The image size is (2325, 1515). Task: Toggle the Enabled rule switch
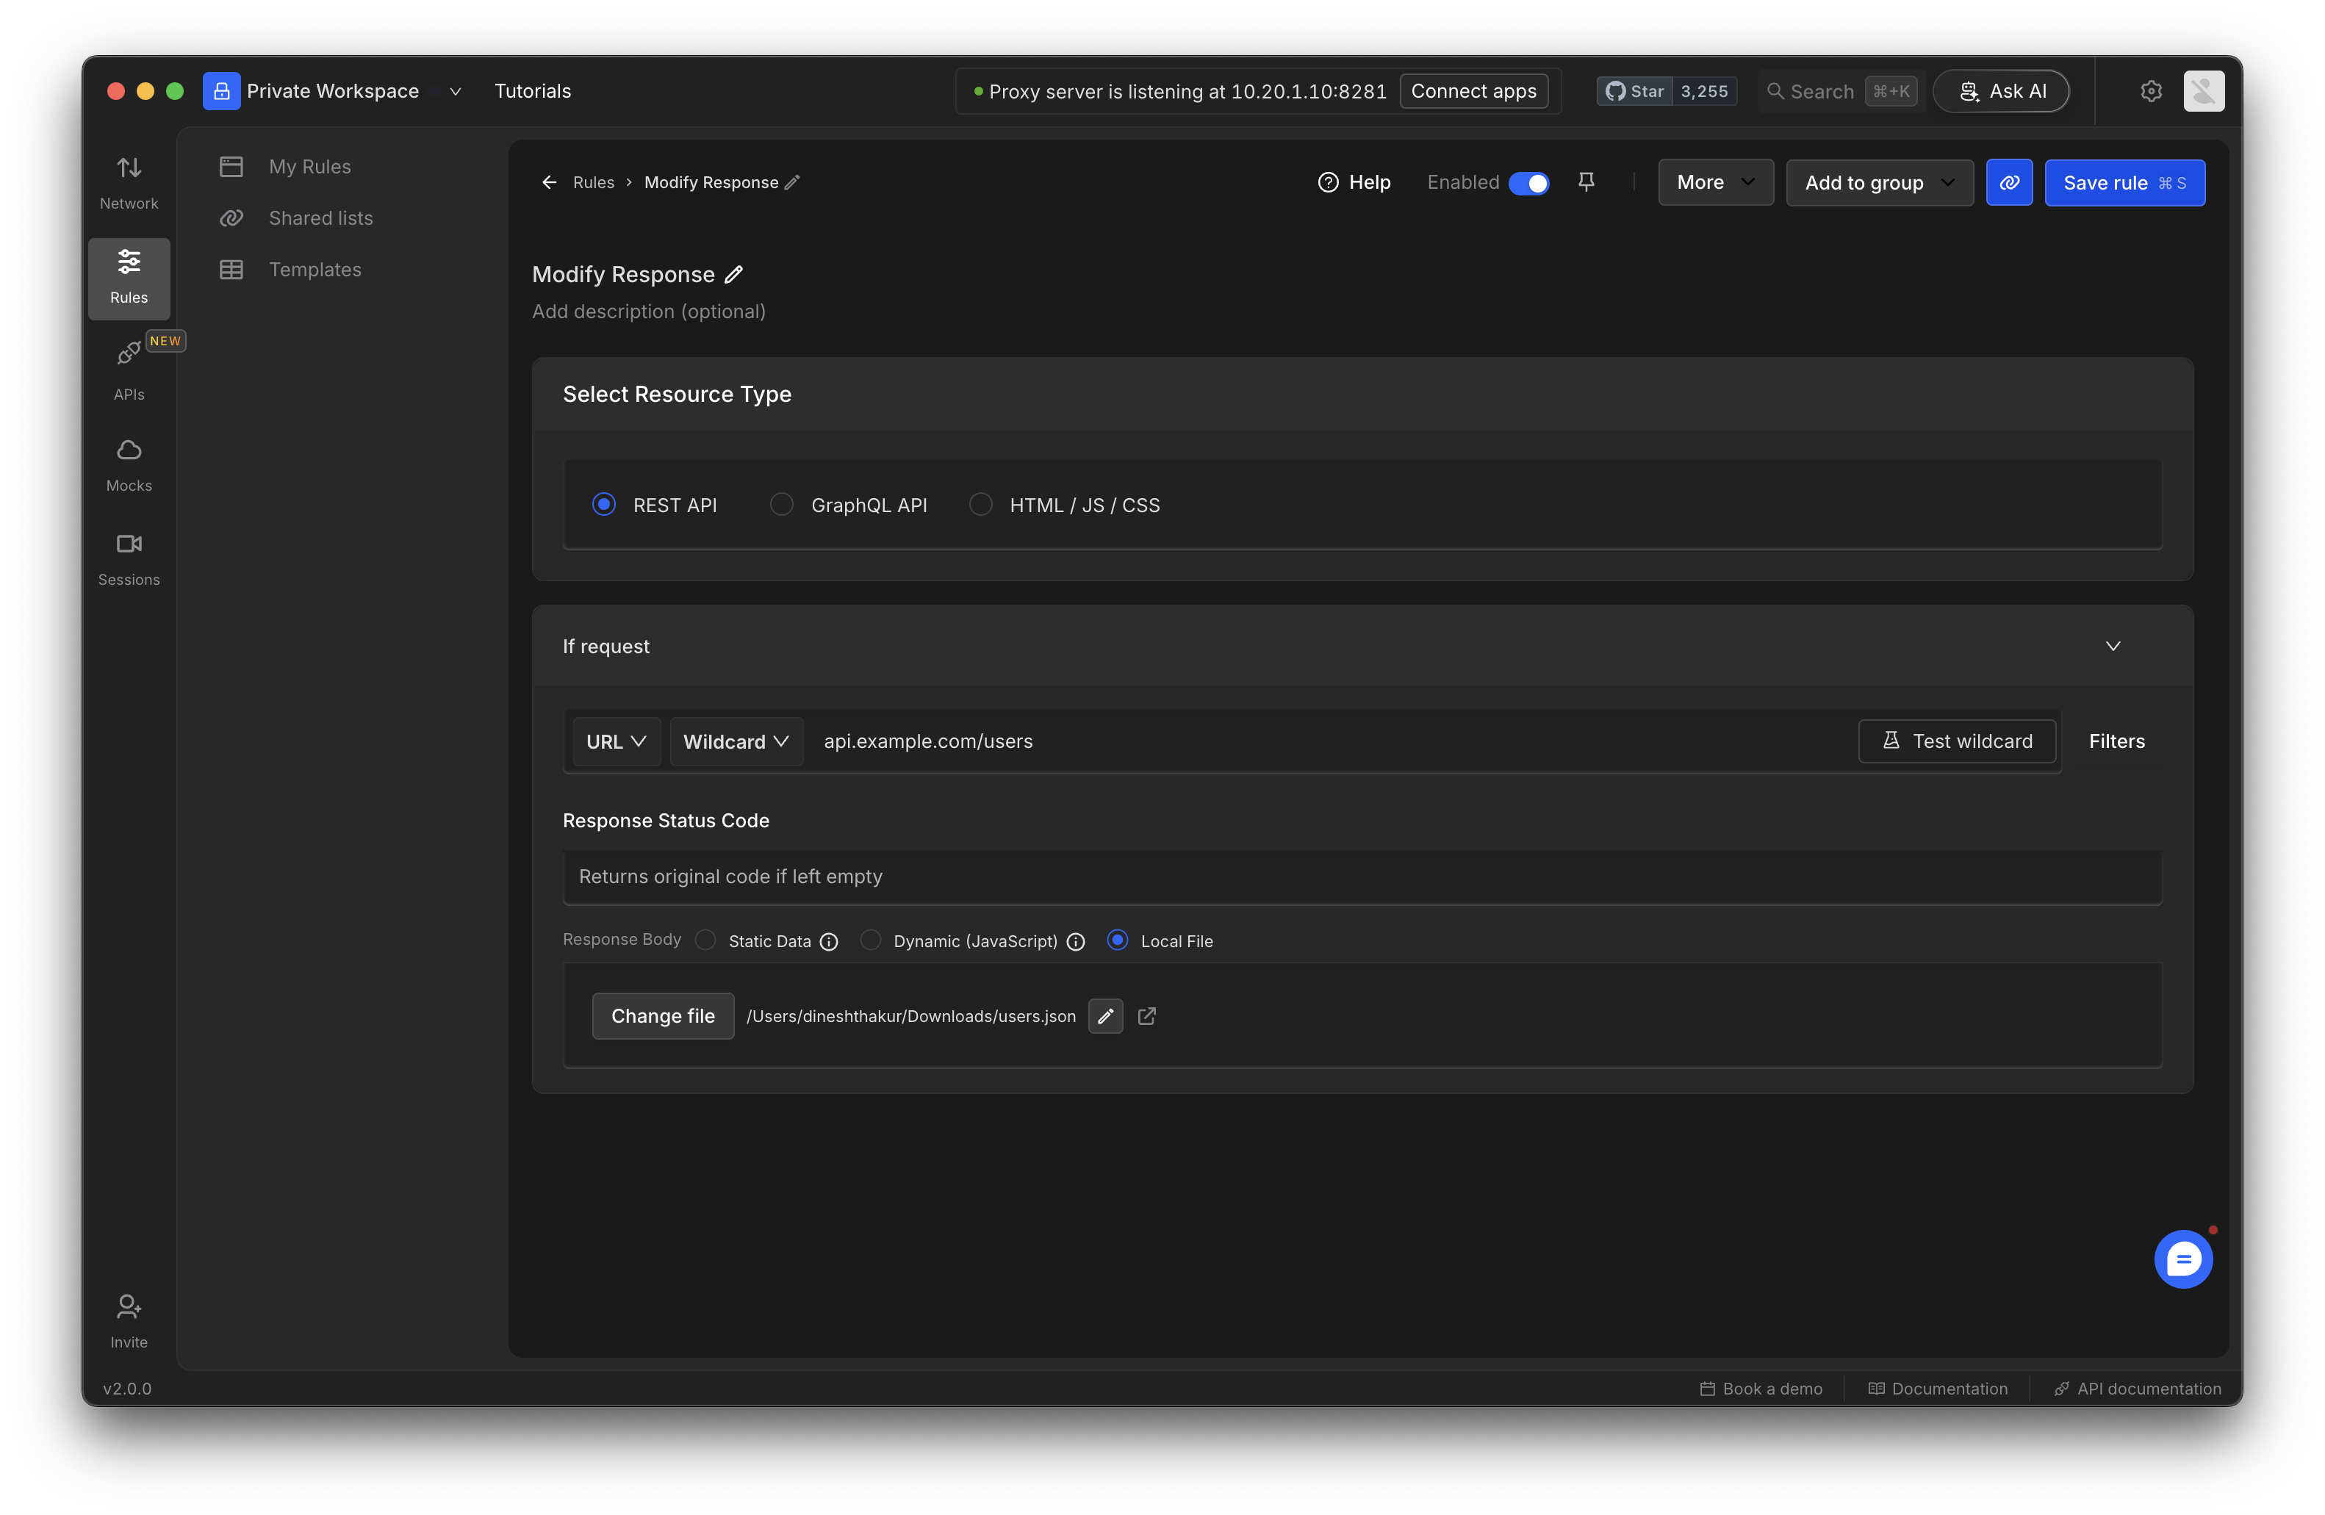click(1528, 183)
